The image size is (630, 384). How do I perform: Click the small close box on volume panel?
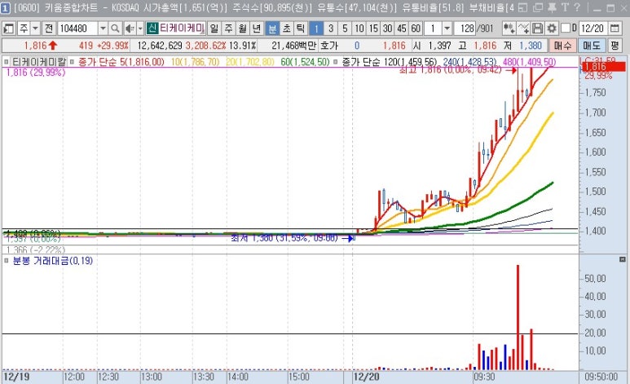click(x=623, y=259)
